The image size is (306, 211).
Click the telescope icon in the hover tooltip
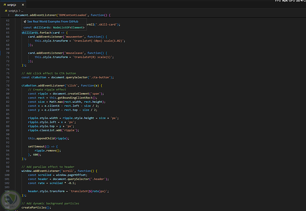25,22
